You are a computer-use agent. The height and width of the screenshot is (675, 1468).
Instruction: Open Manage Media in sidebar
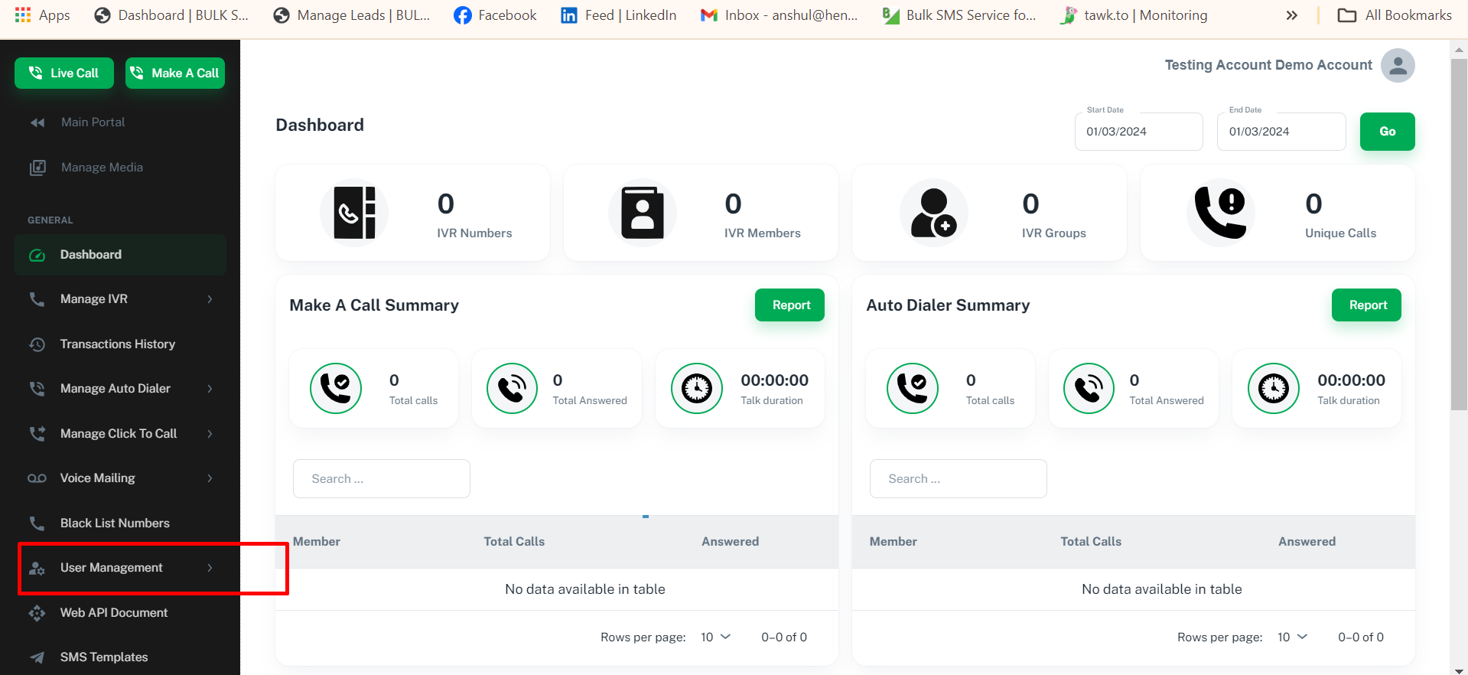[102, 168]
